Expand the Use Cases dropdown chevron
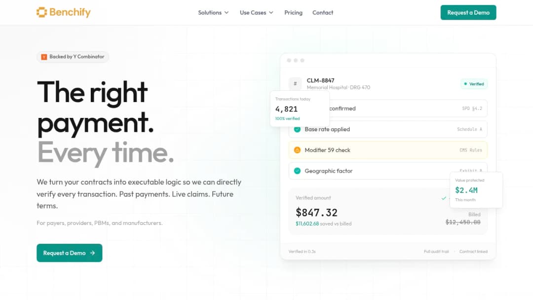This screenshot has width=533, height=300. [x=271, y=12]
